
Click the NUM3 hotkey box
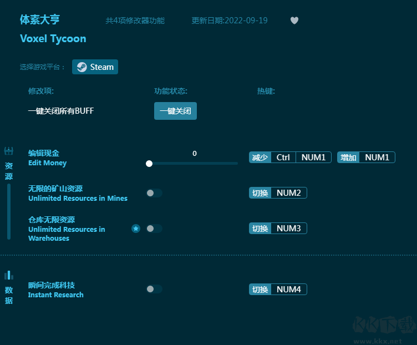pyautogui.click(x=289, y=228)
